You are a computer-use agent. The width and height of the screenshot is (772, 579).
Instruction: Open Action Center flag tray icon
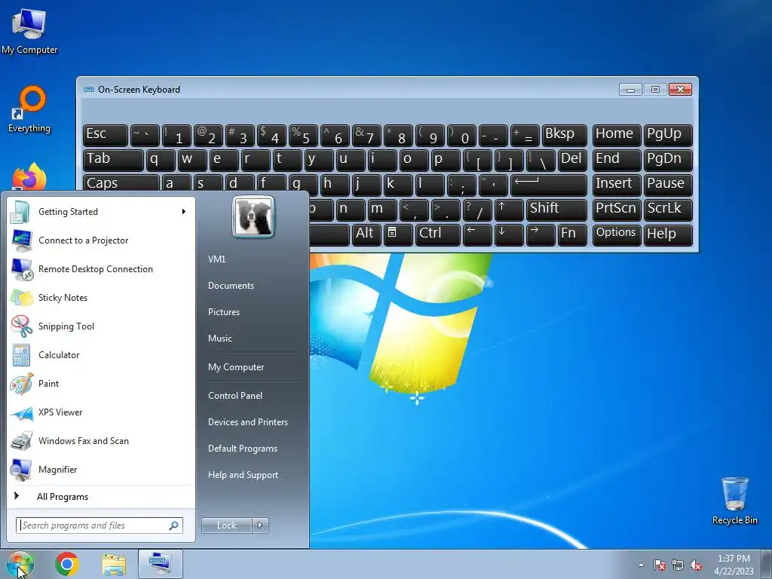pos(660,565)
